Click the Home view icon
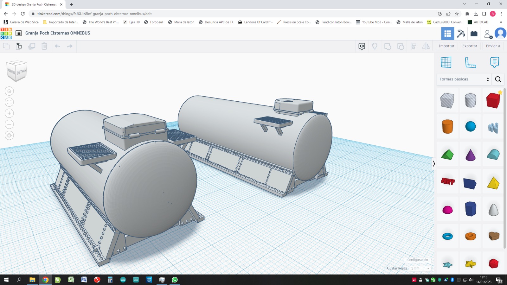This screenshot has width=507, height=285. click(x=9, y=91)
